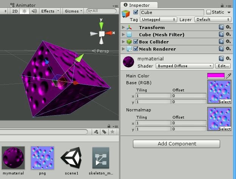Disable the Box Collider checkbox
This screenshot has width=236, height=179.
tap(136, 42)
